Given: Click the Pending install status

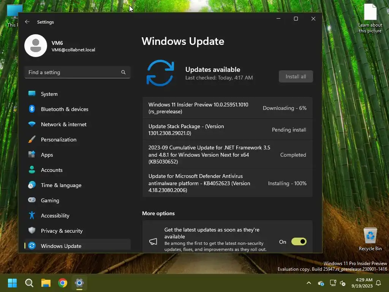Looking at the screenshot, I should (289, 130).
